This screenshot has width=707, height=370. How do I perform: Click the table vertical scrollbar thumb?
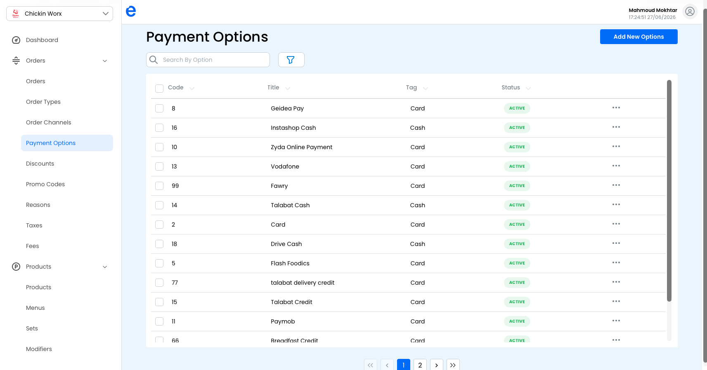(669, 191)
